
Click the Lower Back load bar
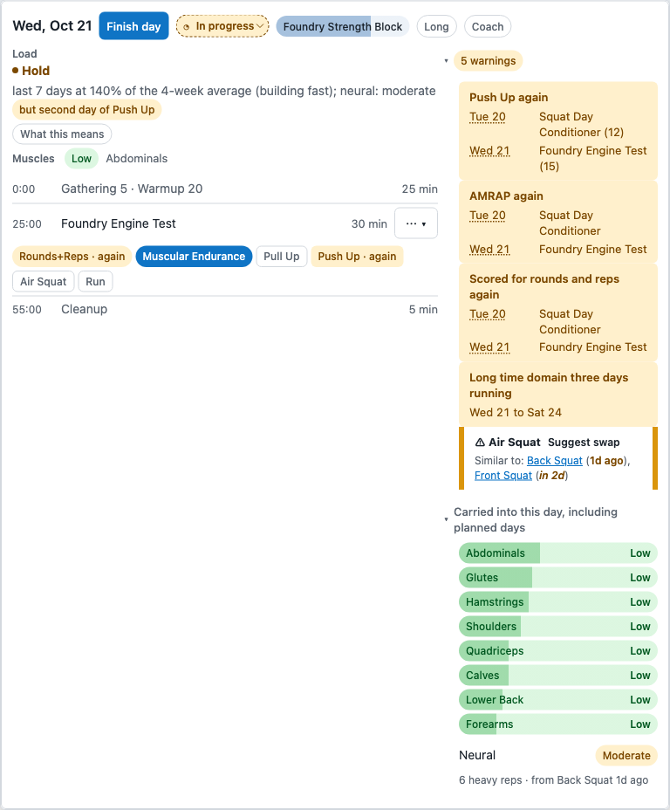click(558, 699)
